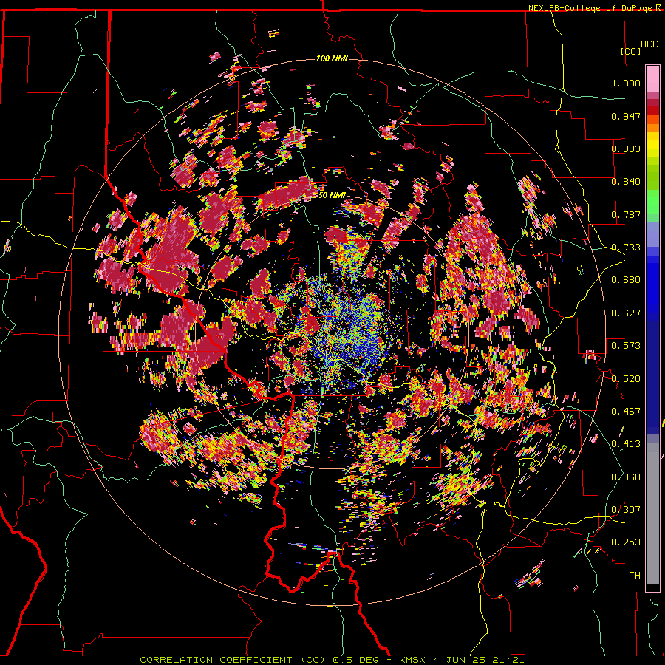This screenshot has height=665, width=665.
Task: Select the 0.840 scale value
Action: click(x=626, y=182)
